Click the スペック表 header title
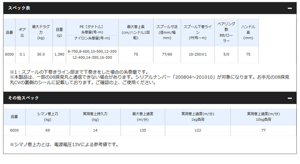Viewport: 300px width, 164px height. pyautogui.click(x=19, y=8)
